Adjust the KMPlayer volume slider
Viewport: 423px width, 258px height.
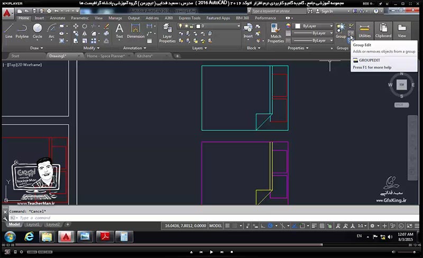coord(407,252)
